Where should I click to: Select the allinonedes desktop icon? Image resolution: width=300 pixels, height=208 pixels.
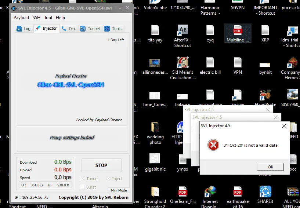click(155, 66)
